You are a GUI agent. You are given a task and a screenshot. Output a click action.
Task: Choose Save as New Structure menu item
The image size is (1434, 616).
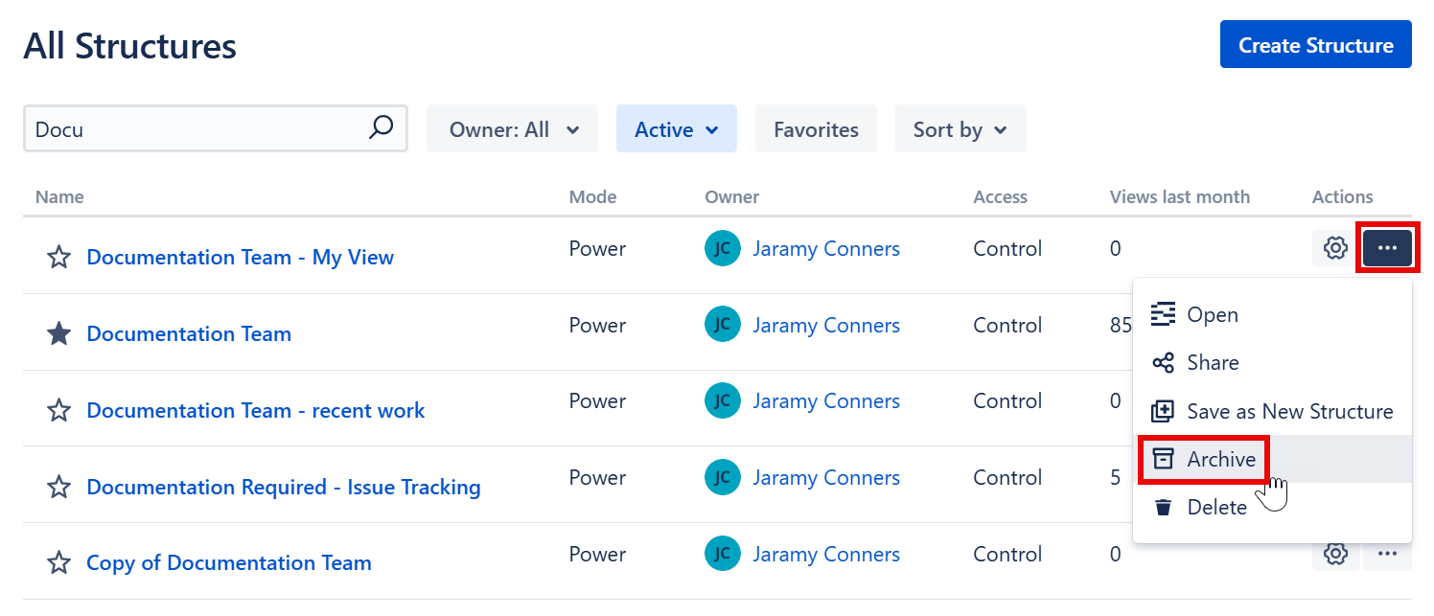tap(1289, 411)
